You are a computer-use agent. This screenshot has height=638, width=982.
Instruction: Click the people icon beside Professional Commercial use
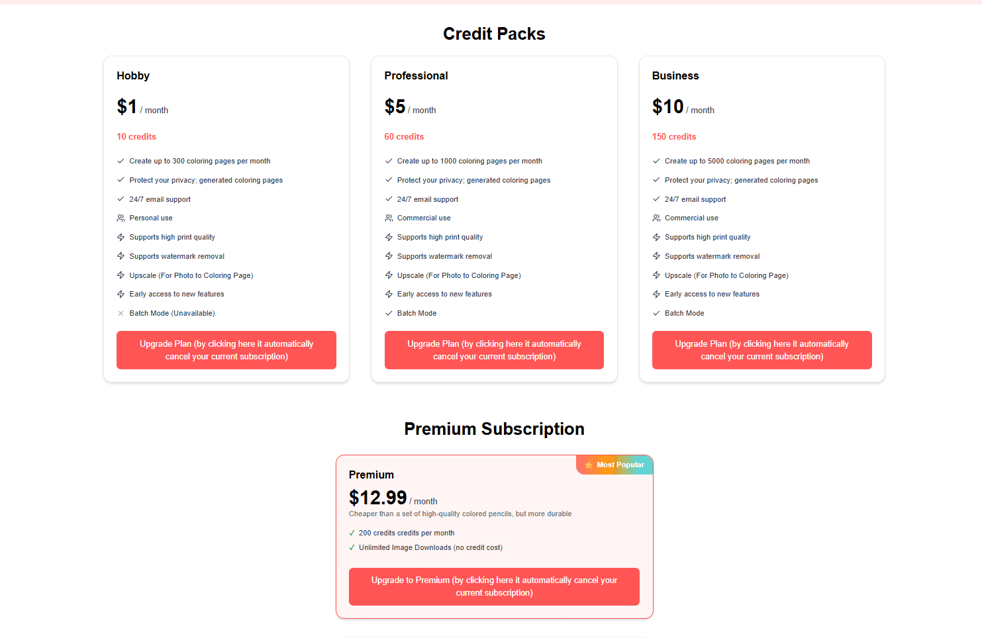[389, 218]
